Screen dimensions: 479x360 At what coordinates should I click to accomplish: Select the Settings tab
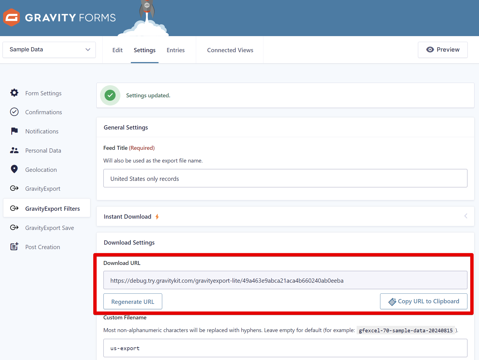145,50
